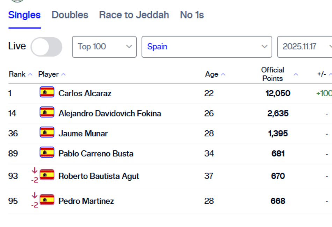
Task: Click the Singles tab
Action: pyautogui.click(x=24, y=15)
